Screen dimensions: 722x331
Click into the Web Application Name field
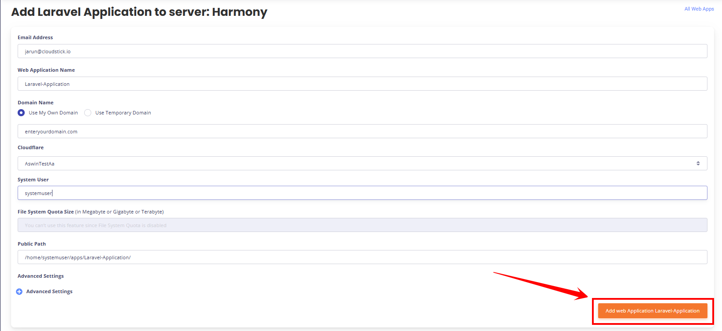(x=361, y=84)
